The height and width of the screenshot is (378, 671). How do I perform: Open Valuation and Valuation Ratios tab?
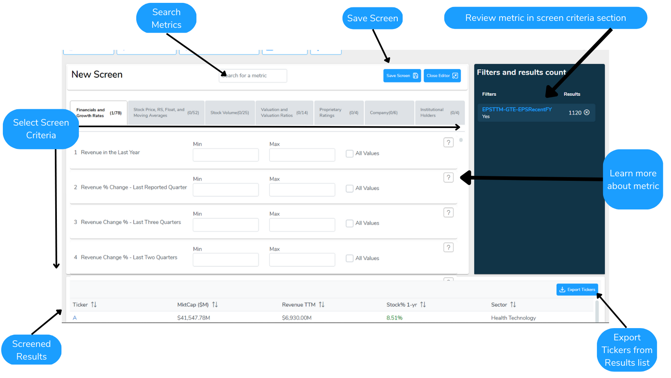(284, 112)
